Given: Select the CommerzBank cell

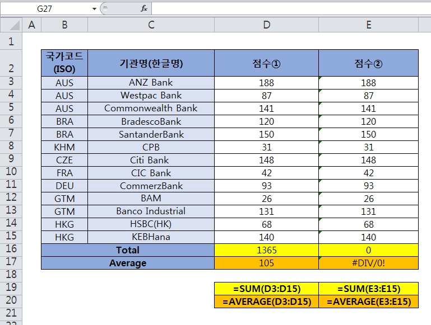Looking at the screenshot, I should 151,186.
